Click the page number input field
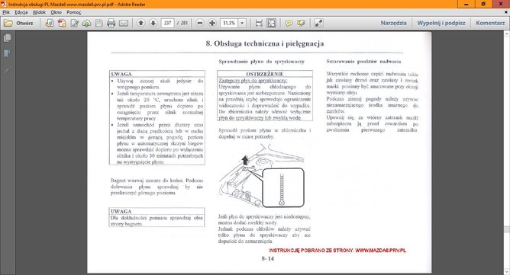510x275 pixels. tap(167, 23)
